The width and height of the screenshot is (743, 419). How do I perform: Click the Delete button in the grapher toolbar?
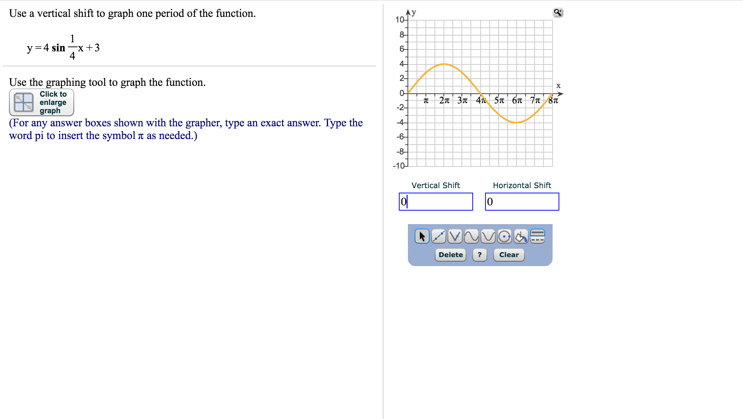[450, 255]
